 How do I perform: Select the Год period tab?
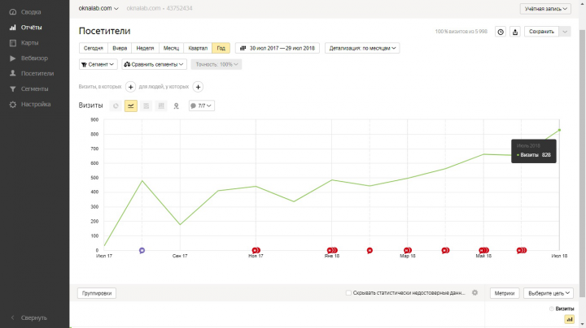pos(221,48)
